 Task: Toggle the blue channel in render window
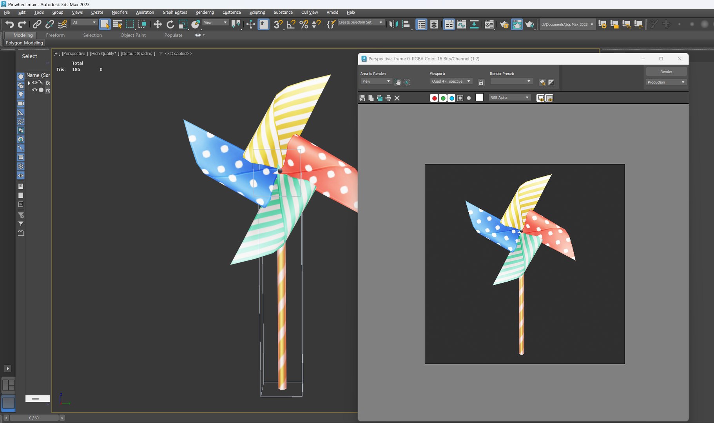[451, 98]
